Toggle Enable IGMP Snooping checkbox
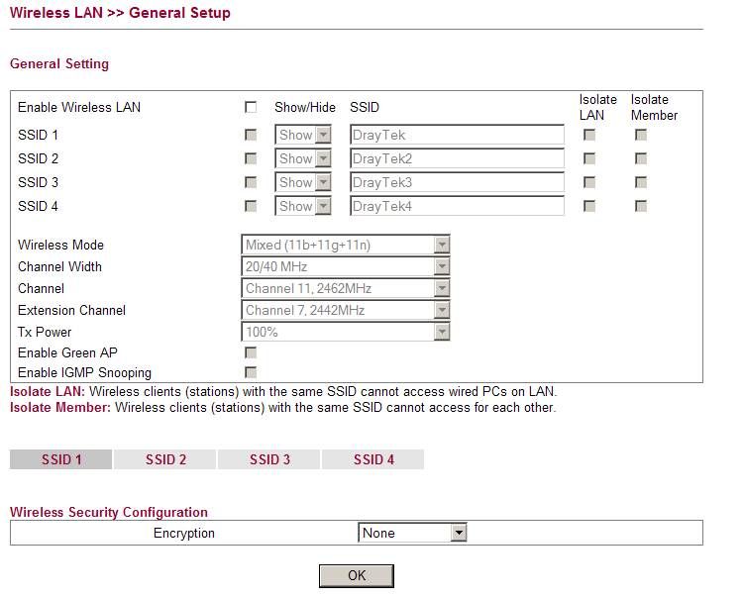 tap(251, 373)
